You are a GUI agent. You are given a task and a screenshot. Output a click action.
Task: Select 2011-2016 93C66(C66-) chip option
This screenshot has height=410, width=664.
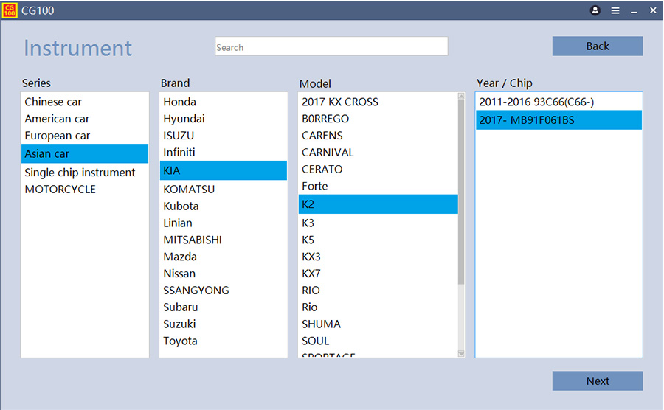[536, 102]
